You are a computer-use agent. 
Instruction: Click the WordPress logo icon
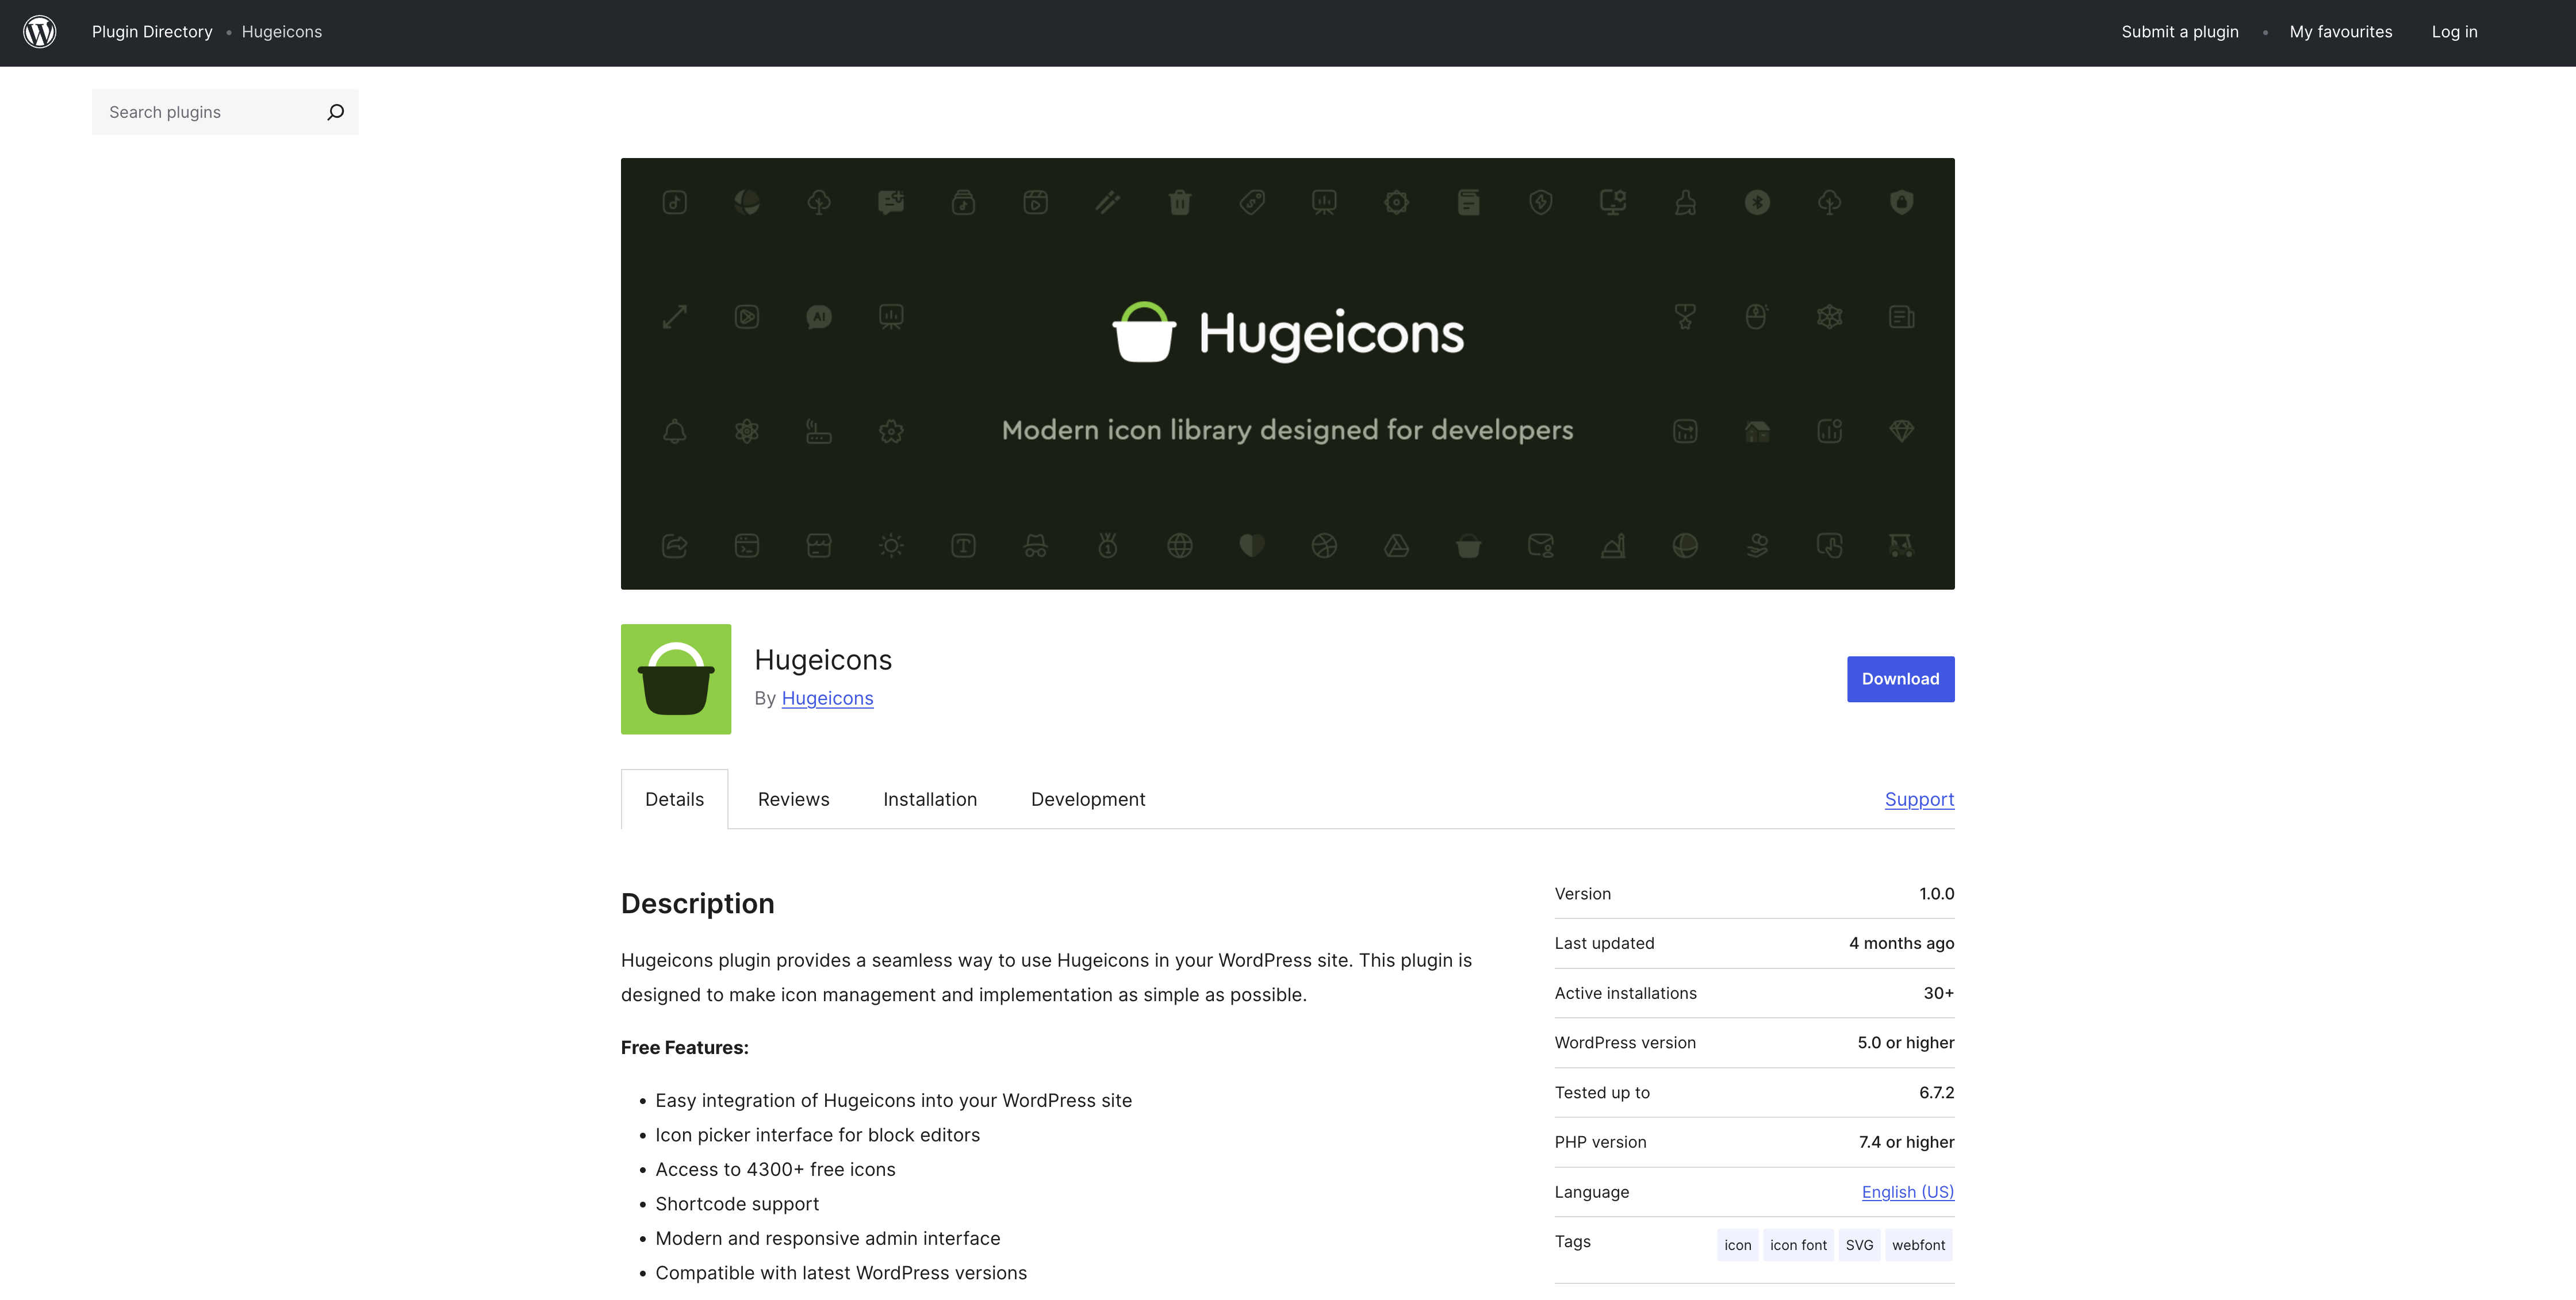click(x=40, y=31)
